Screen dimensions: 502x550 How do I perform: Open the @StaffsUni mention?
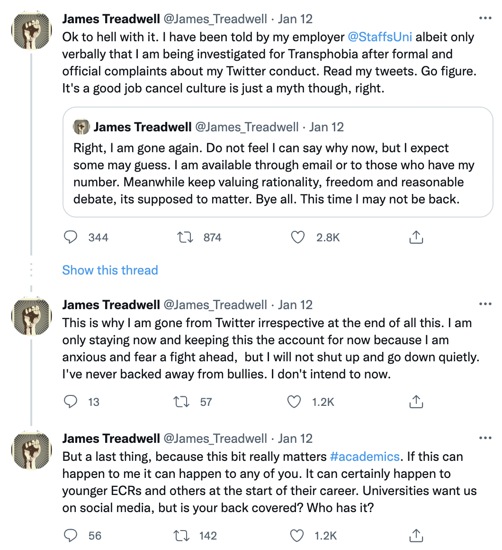point(380,37)
